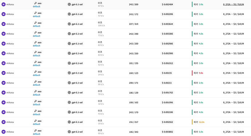Click the mikasu avatar in the 12.0s row
Screen dimensions: 251x136
coord(4,122)
